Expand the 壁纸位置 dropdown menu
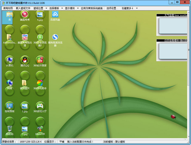 coord(40,8)
